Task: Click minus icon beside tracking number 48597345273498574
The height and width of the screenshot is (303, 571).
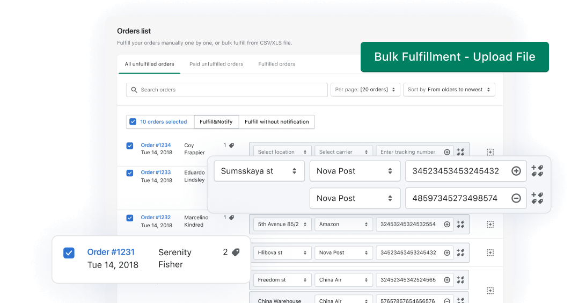Action: [x=516, y=198]
